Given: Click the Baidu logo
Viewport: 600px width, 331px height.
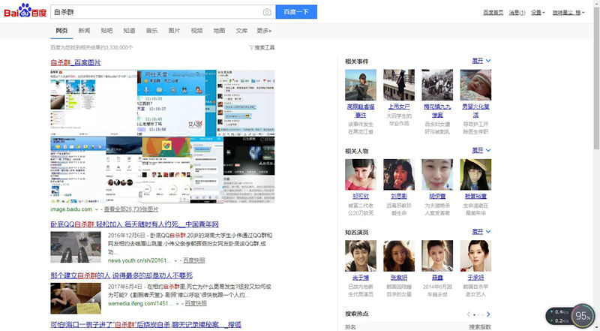Looking at the screenshot, I should point(25,12).
